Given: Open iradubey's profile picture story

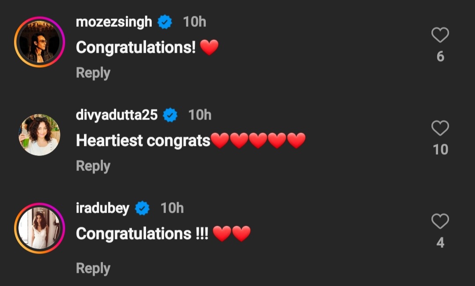Looking at the screenshot, I should tap(40, 228).
